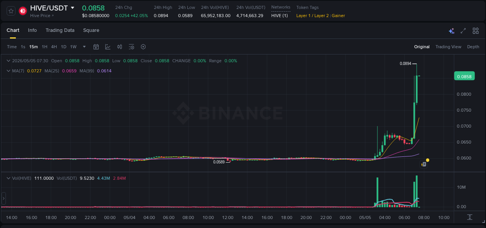
Task: Switch to Original chart view
Action: (422, 47)
